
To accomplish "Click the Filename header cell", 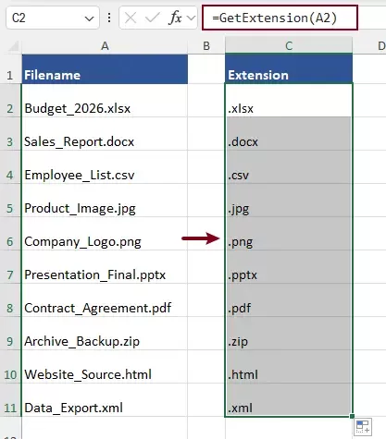I will 105,69.
